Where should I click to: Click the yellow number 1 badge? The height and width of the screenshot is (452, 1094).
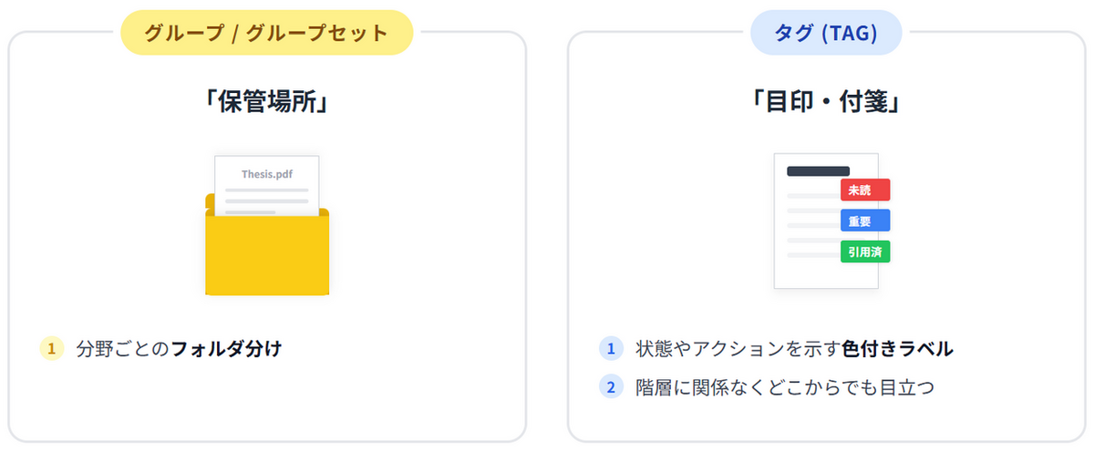52,348
